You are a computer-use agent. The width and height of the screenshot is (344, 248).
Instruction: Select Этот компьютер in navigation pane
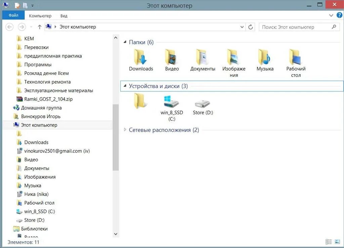[x=39, y=125]
